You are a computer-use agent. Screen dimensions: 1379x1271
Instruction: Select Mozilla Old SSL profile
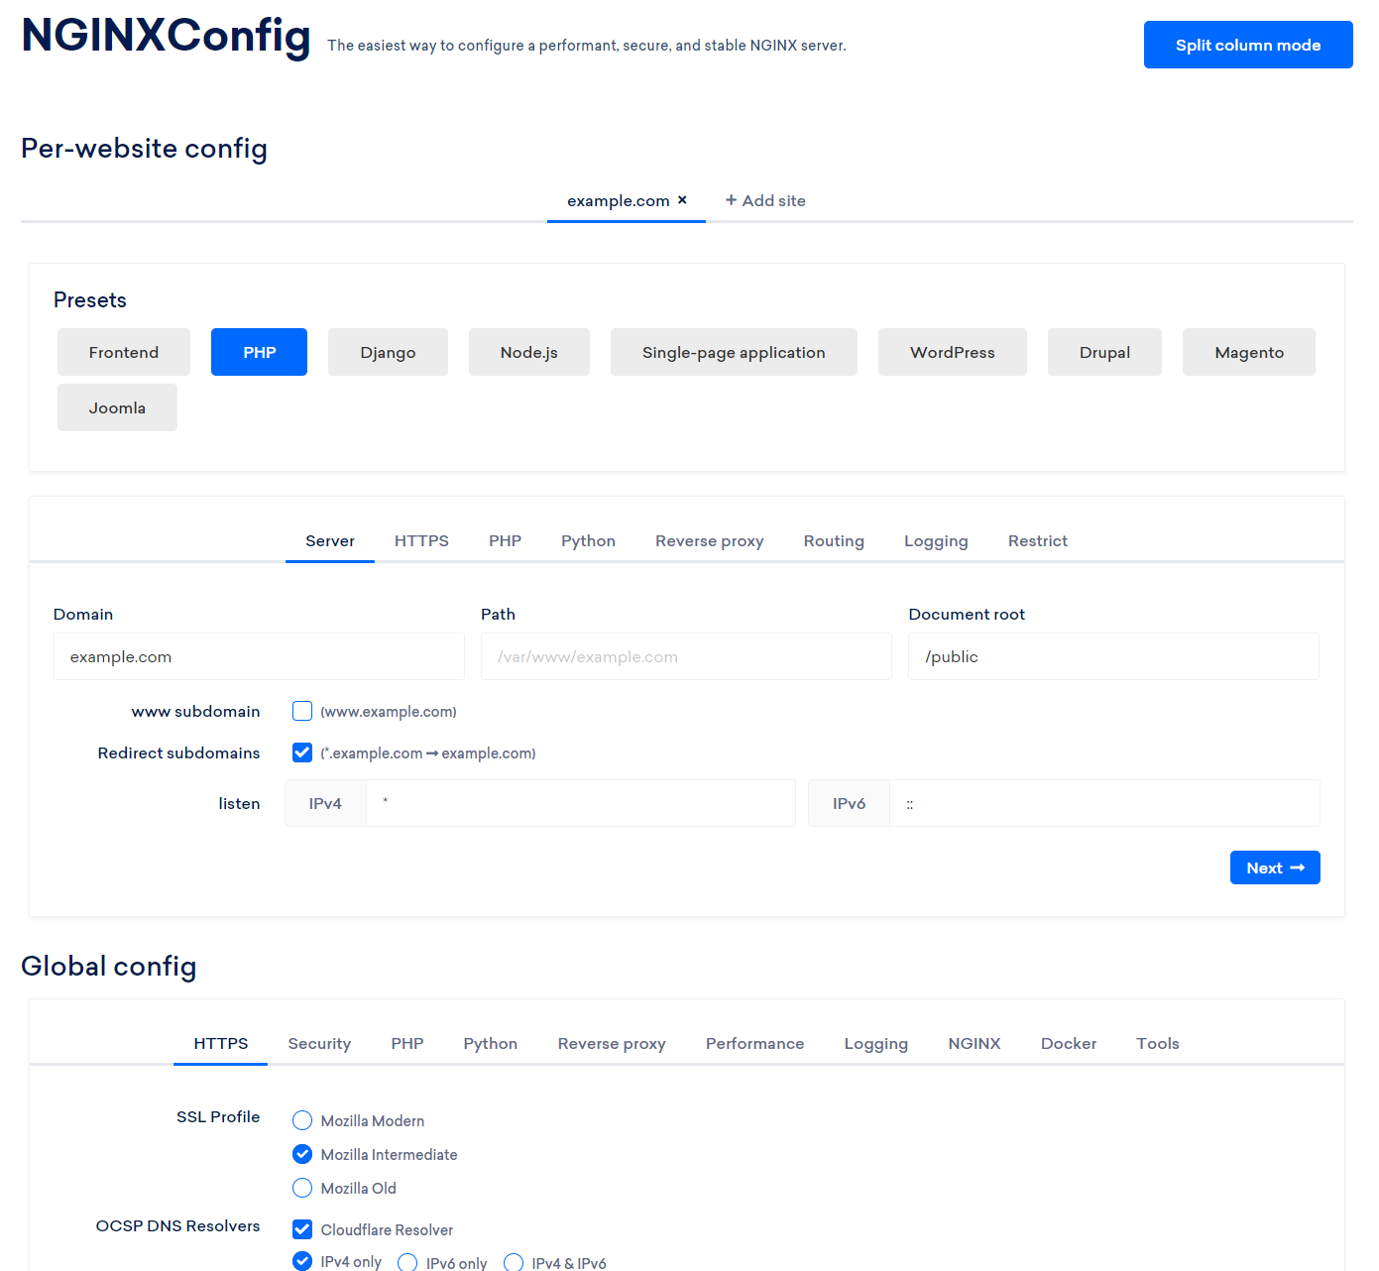coord(302,1188)
